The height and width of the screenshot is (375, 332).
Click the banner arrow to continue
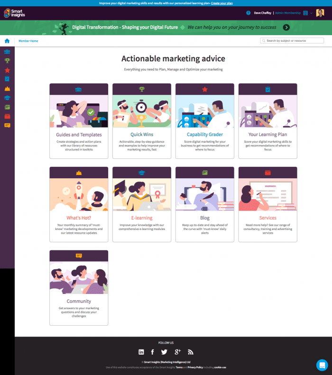tap(286, 27)
